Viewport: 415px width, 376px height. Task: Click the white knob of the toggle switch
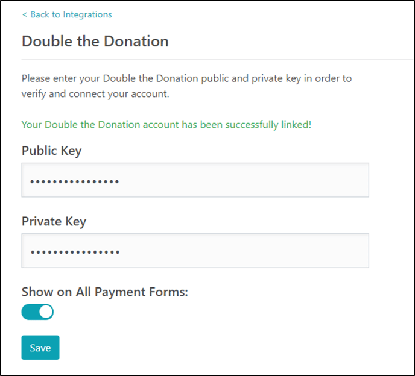tap(45, 312)
